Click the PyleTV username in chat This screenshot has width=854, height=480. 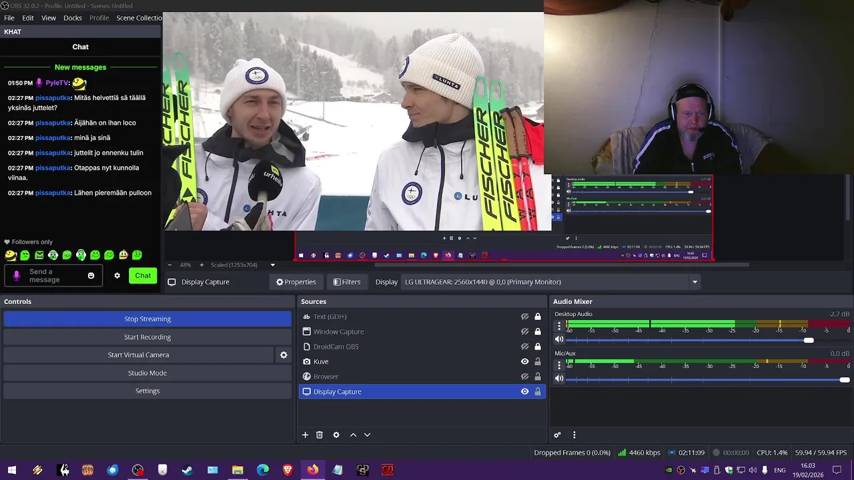pyautogui.click(x=56, y=83)
